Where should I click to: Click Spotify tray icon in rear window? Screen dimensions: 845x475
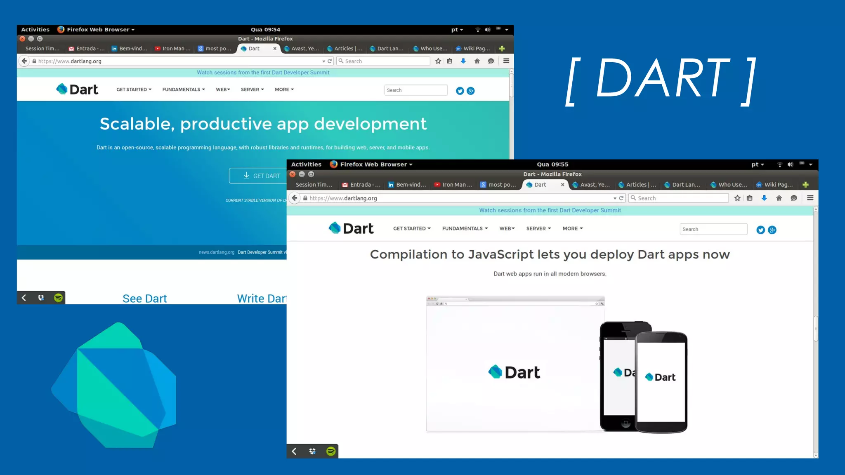point(58,298)
